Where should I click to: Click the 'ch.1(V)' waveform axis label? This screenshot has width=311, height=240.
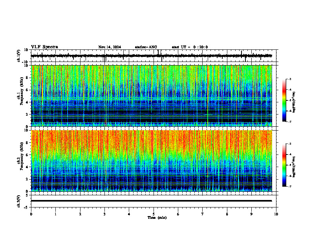[x=19, y=56]
